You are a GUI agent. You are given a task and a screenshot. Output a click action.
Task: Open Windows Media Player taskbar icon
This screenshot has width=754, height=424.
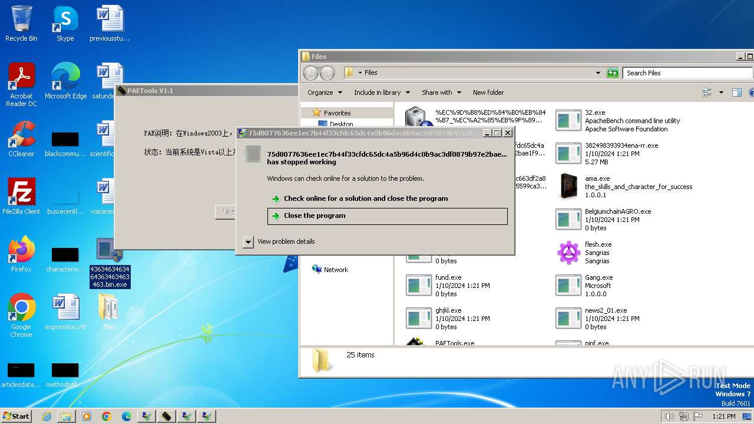[87, 416]
